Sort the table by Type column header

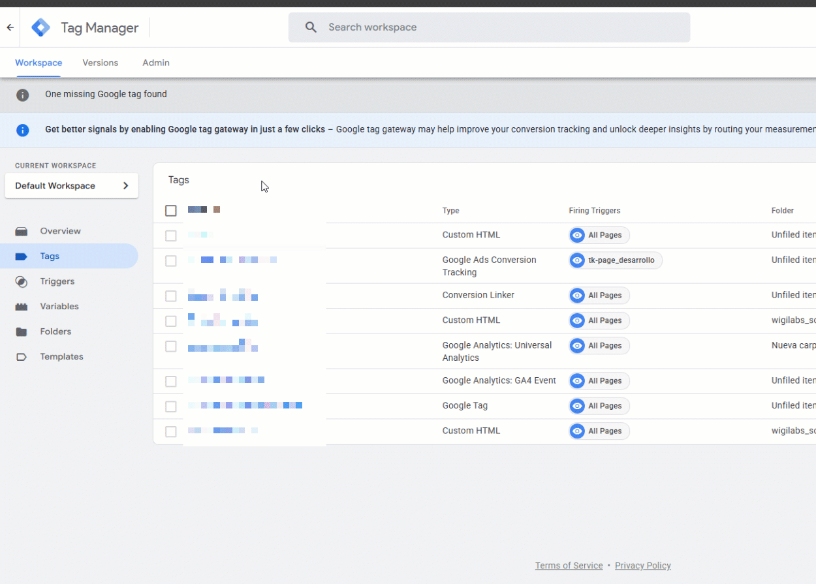450,211
